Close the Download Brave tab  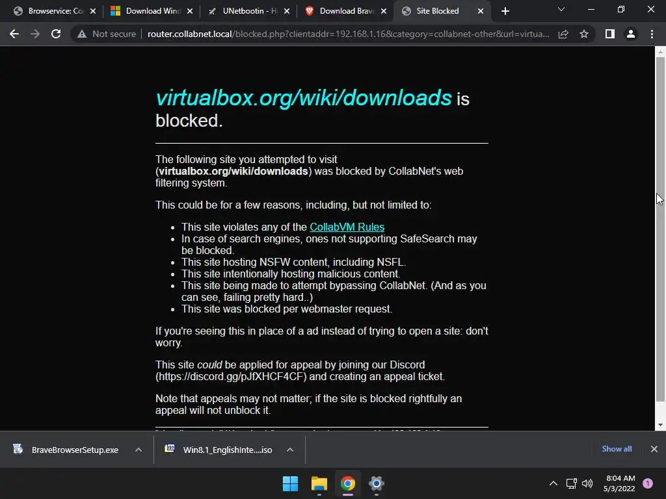click(384, 11)
